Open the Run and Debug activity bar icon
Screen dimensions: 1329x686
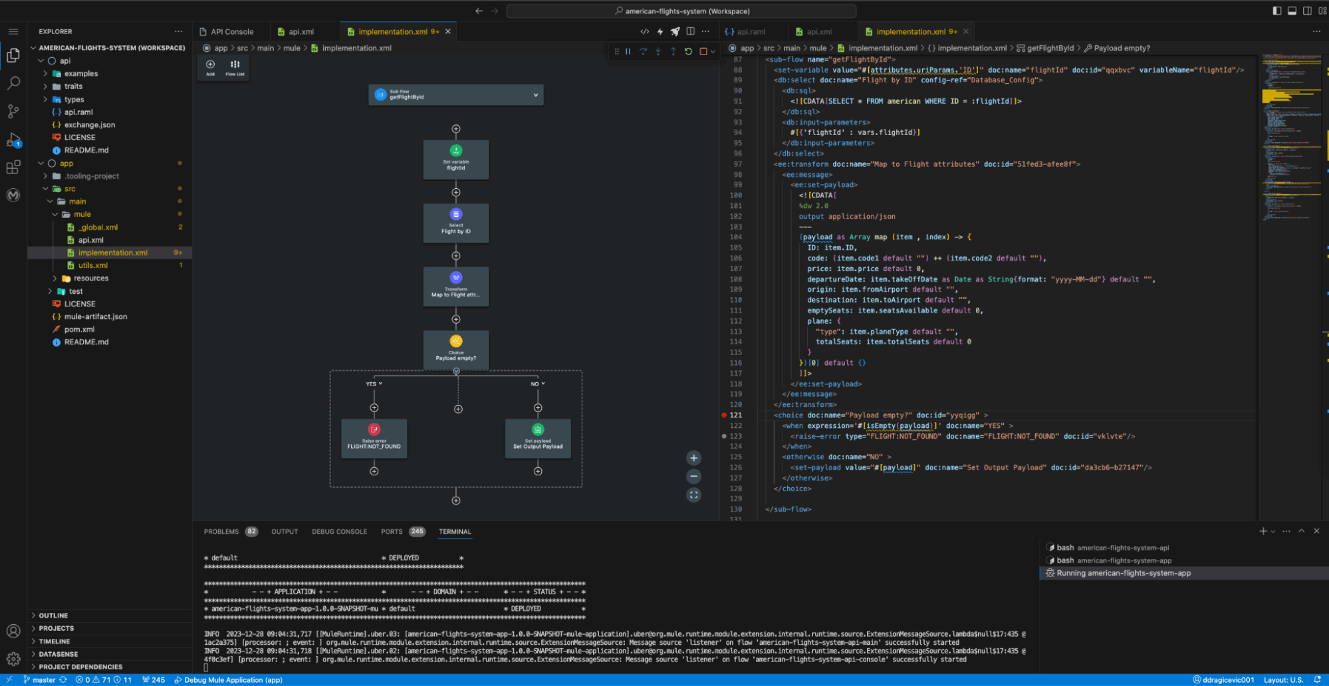pyautogui.click(x=13, y=140)
